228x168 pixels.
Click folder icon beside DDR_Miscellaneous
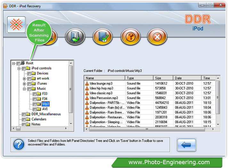28,114
